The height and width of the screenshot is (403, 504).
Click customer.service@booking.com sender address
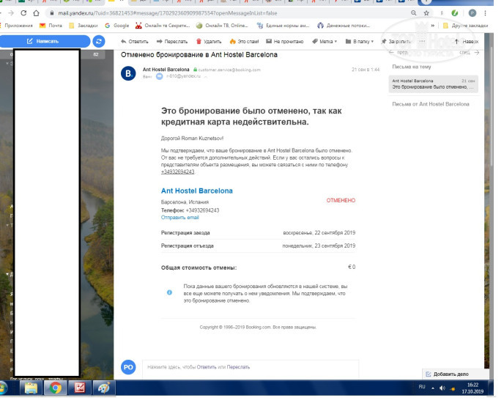[x=229, y=70]
